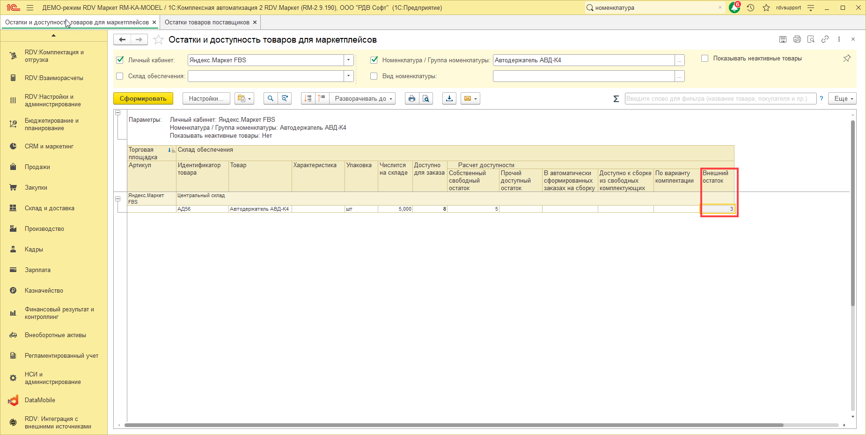
Task: Open notifications bell with badge 6
Action: [x=734, y=7]
